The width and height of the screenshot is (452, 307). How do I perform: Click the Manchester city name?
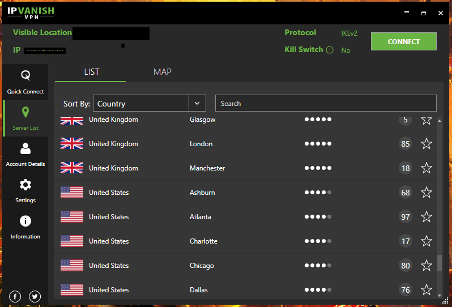click(207, 168)
